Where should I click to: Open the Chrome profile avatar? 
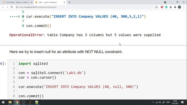[x=179, y=7]
